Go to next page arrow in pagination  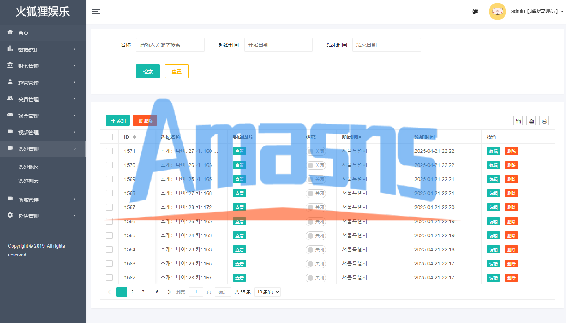(x=169, y=292)
